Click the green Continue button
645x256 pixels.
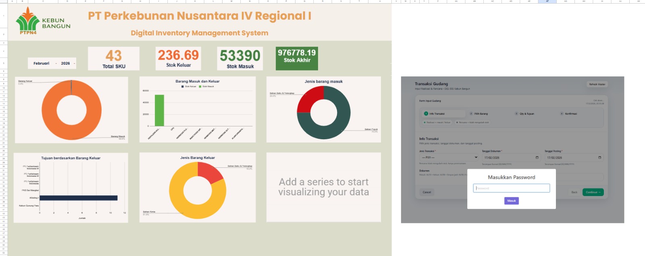(x=593, y=192)
